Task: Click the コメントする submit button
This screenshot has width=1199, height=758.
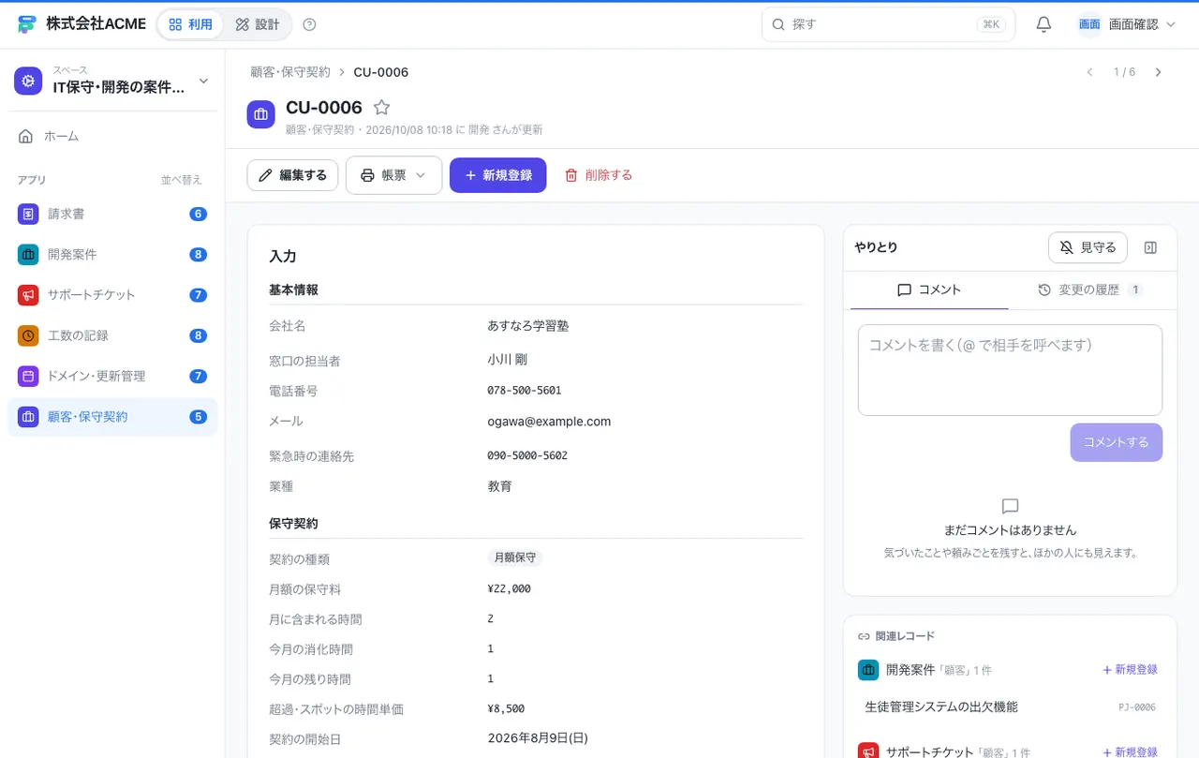Action: (1117, 442)
